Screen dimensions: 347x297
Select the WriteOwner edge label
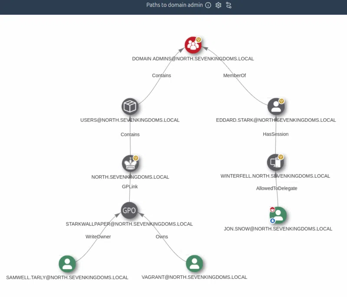click(99, 237)
